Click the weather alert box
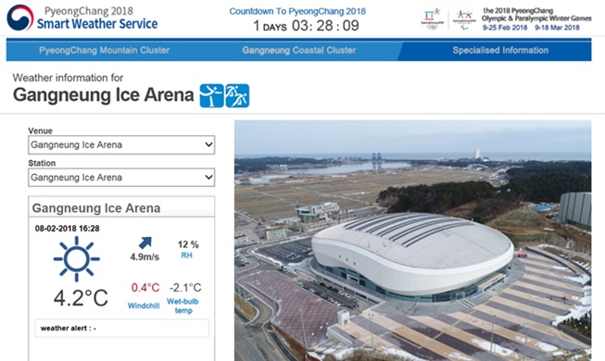Screen dimensions: 605x361 [x=121, y=329]
